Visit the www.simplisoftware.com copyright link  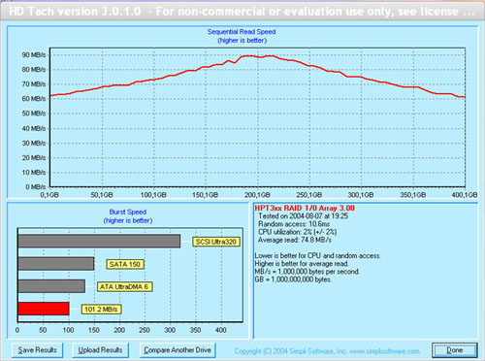tap(384, 351)
